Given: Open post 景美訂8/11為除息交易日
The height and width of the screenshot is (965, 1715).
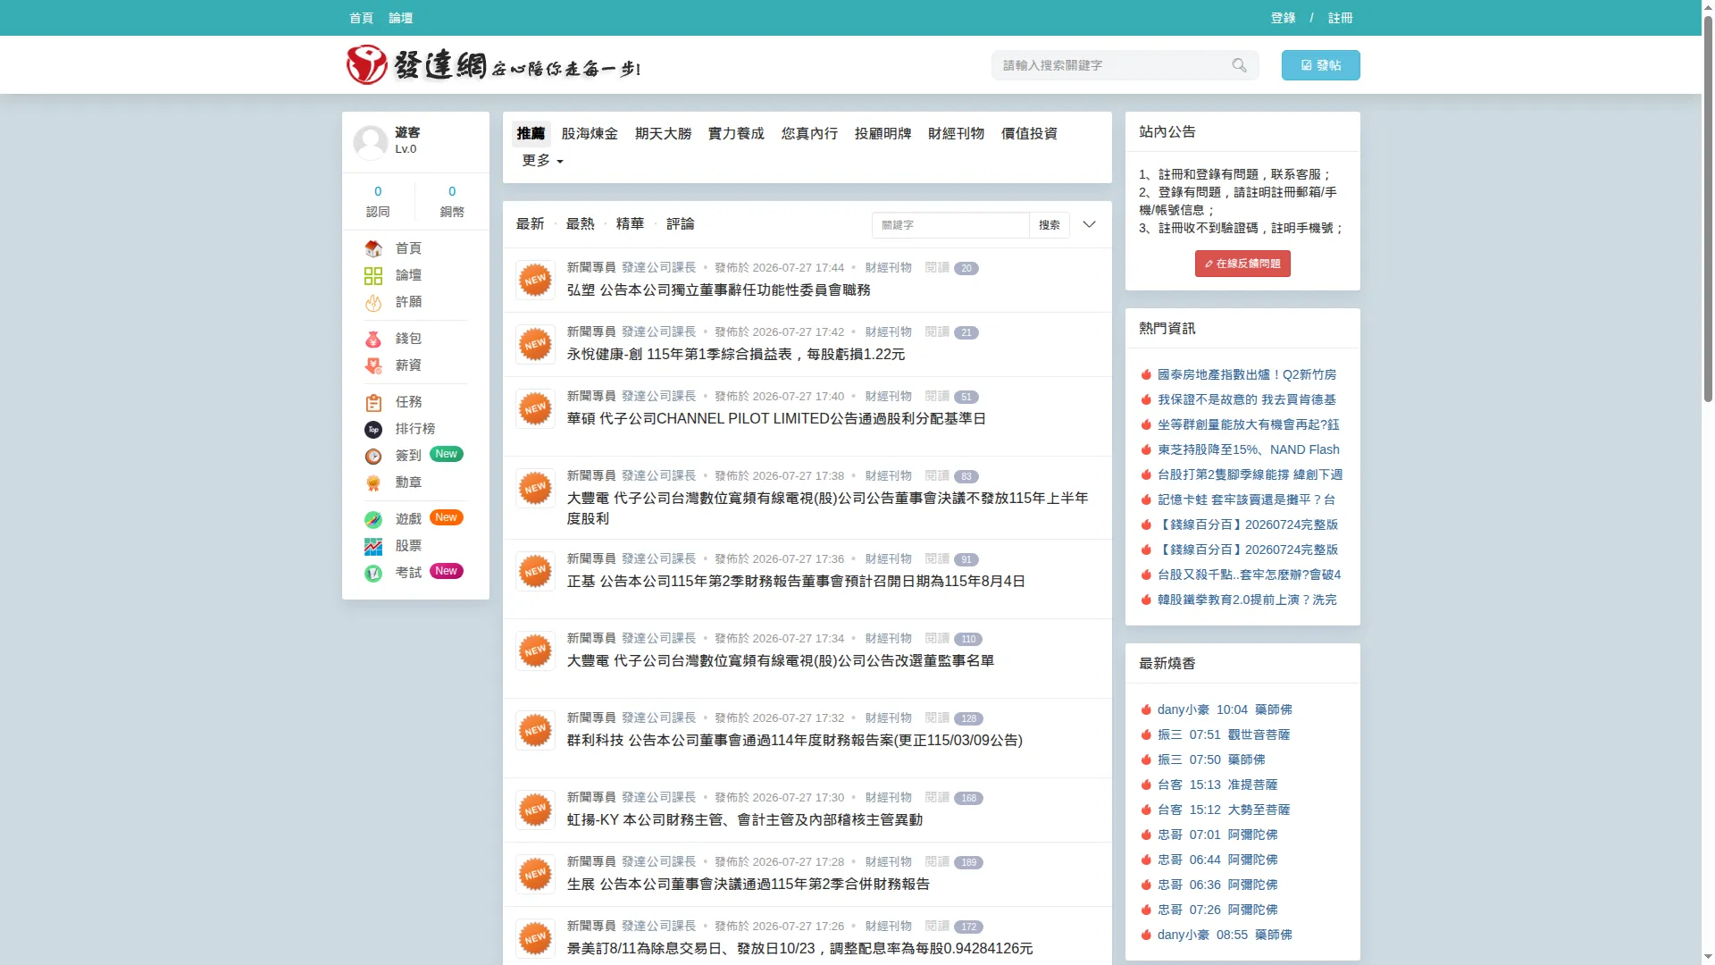Looking at the screenshot, I should 799,949.
